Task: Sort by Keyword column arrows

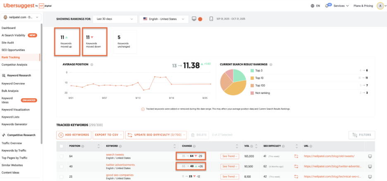Action: point(174,146)
